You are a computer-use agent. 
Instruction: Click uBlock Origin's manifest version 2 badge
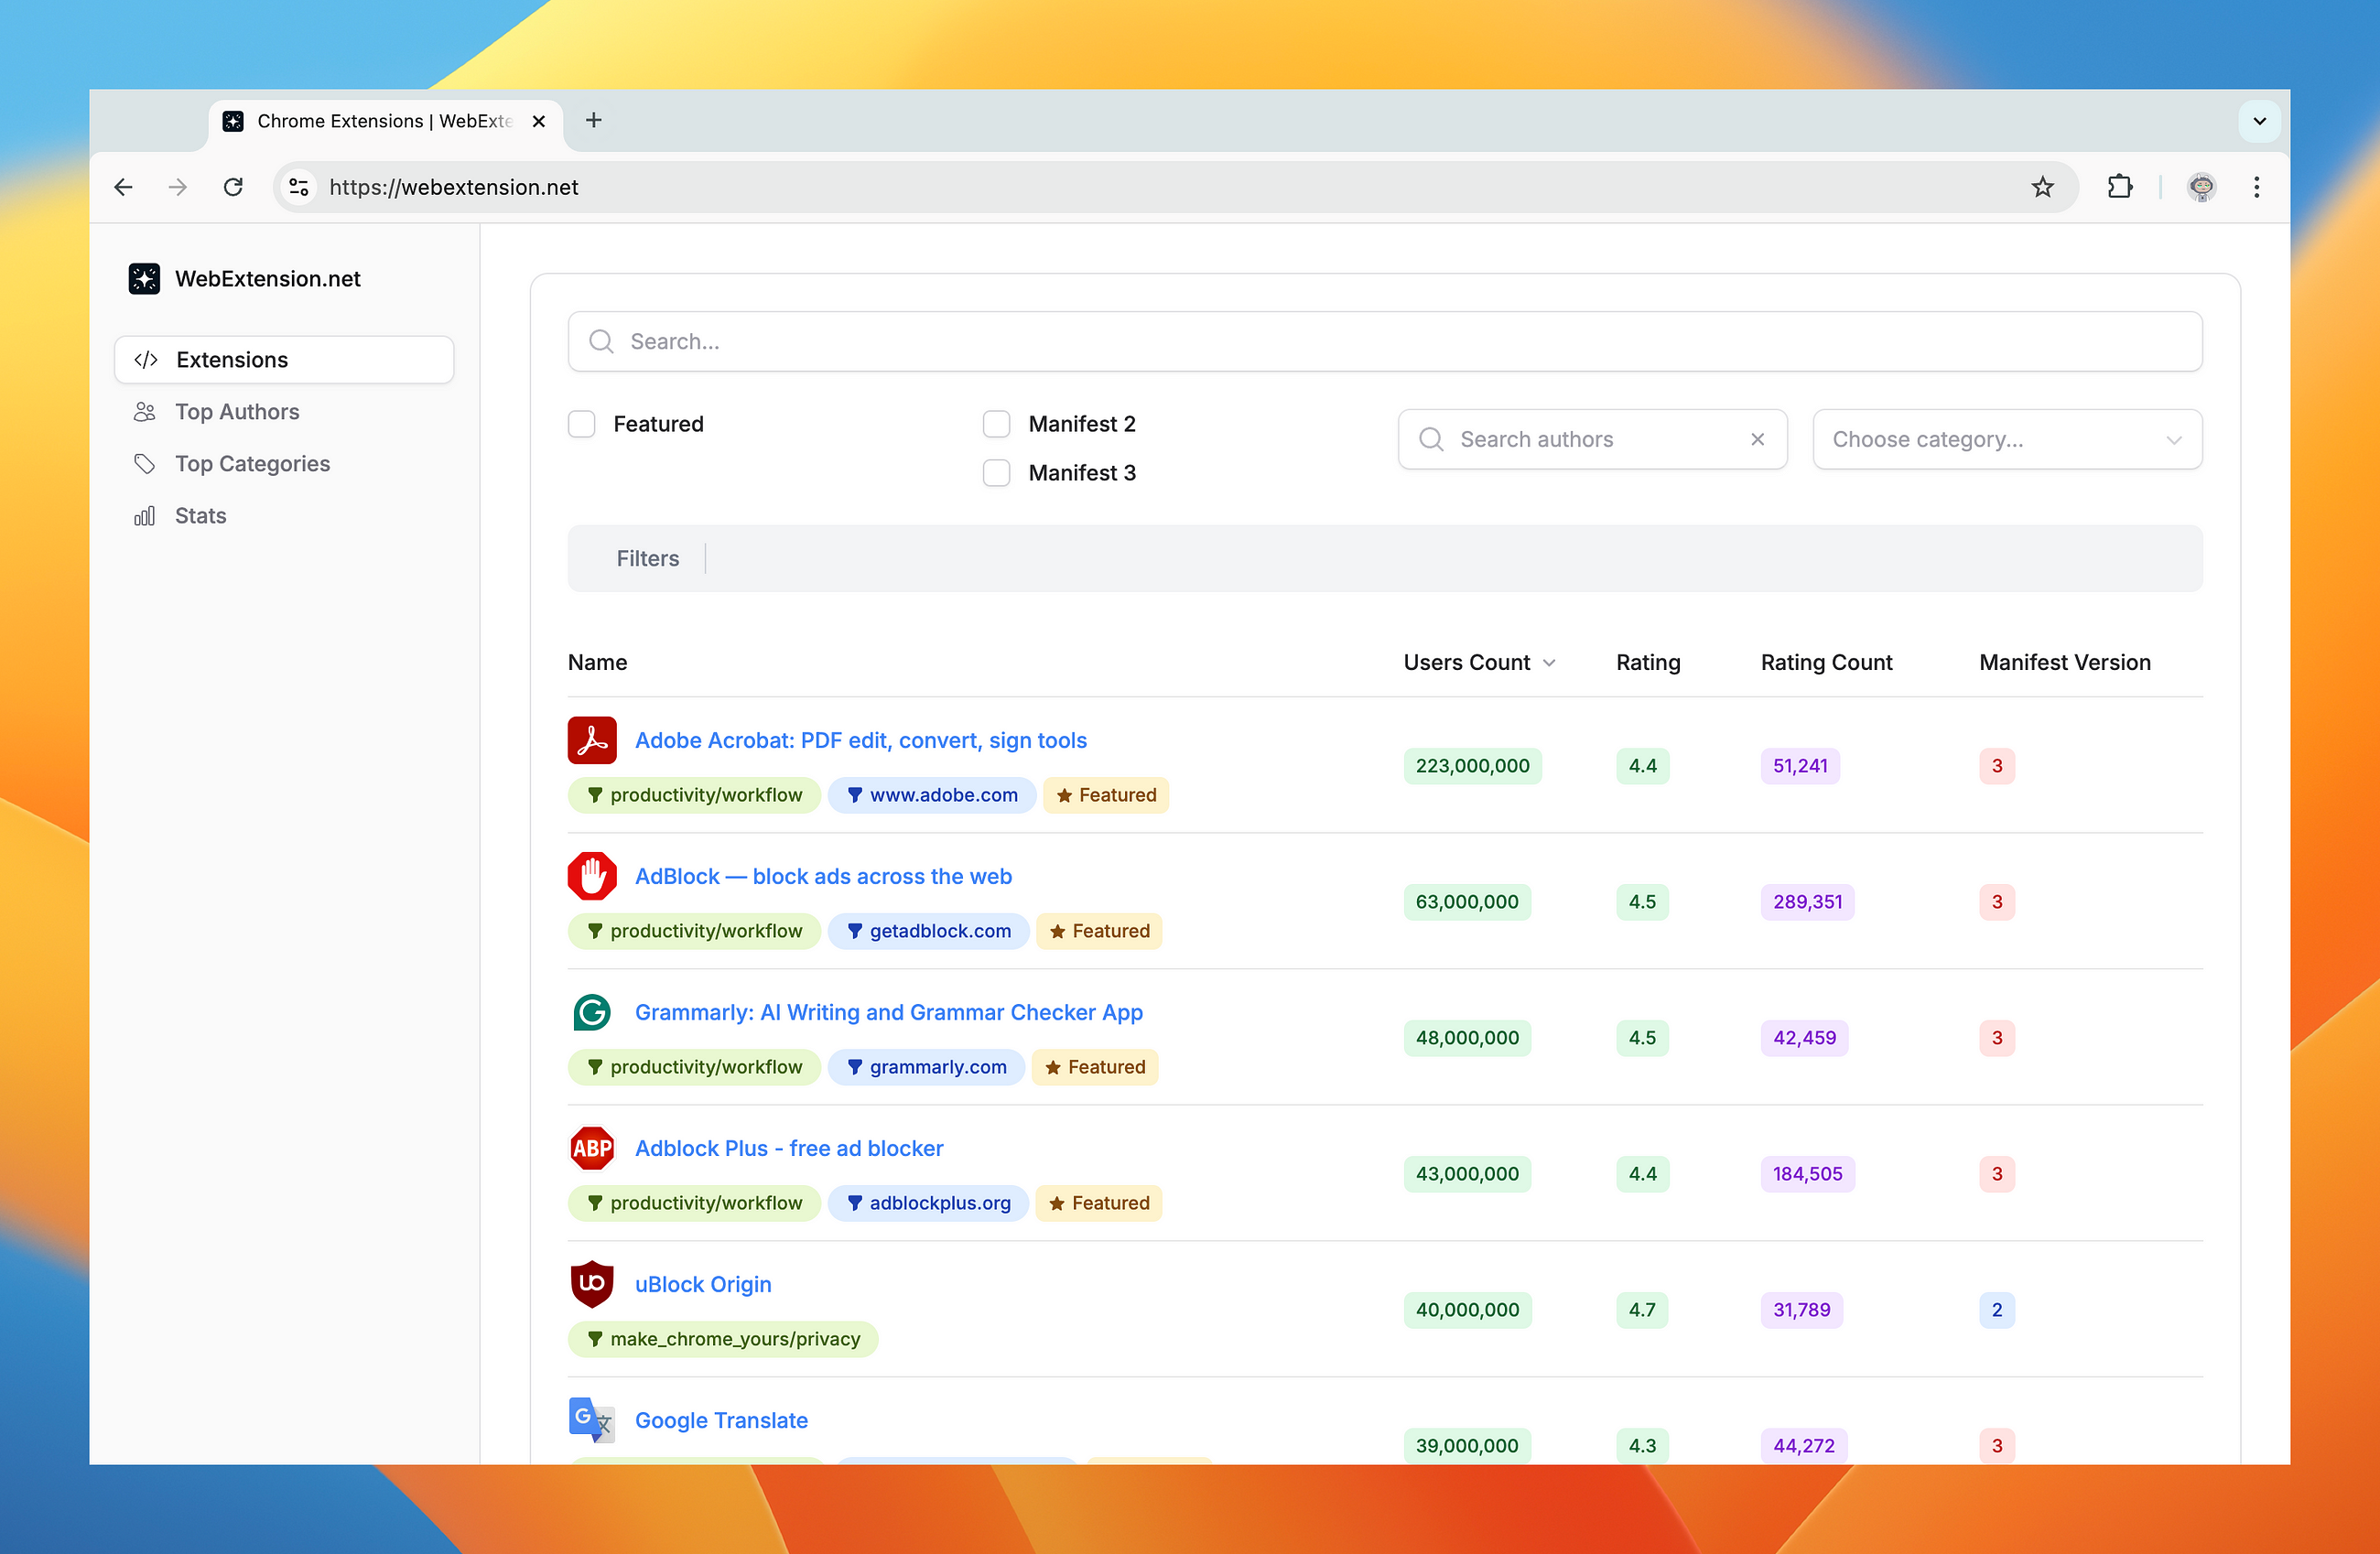pyautogui.click(x=1996, y=1310)
